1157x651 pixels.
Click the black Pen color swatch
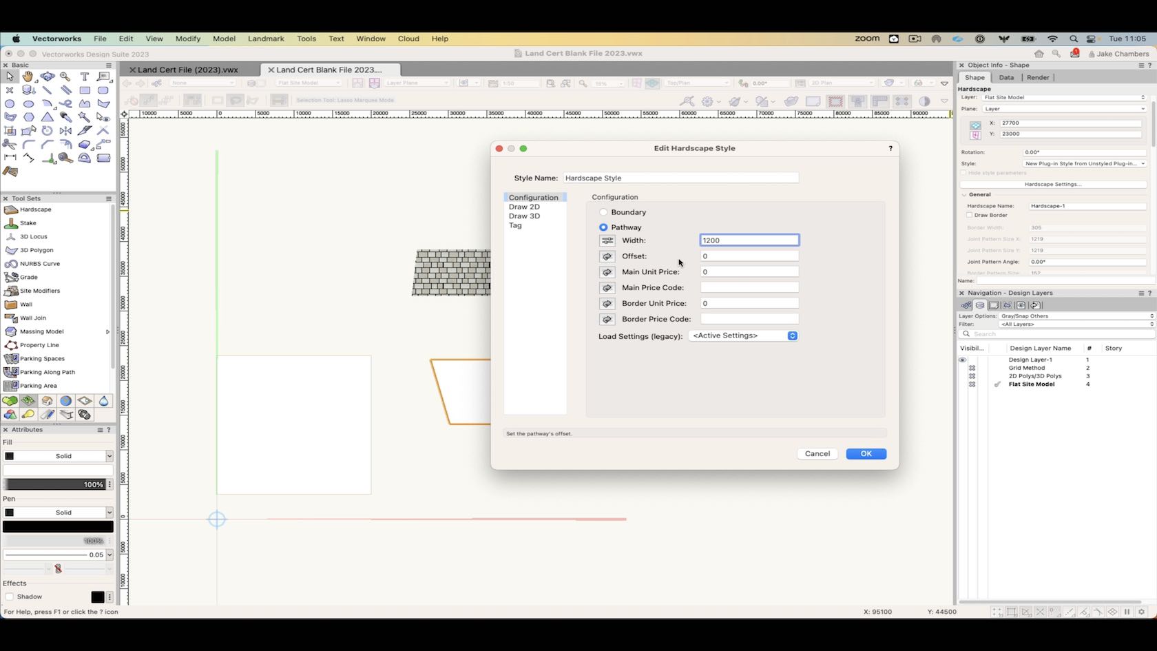tap(58, 526)
